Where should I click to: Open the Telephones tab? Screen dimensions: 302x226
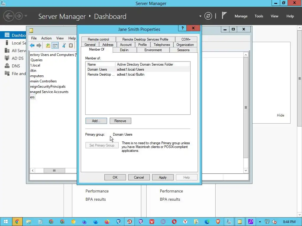[x=162, y=45]
